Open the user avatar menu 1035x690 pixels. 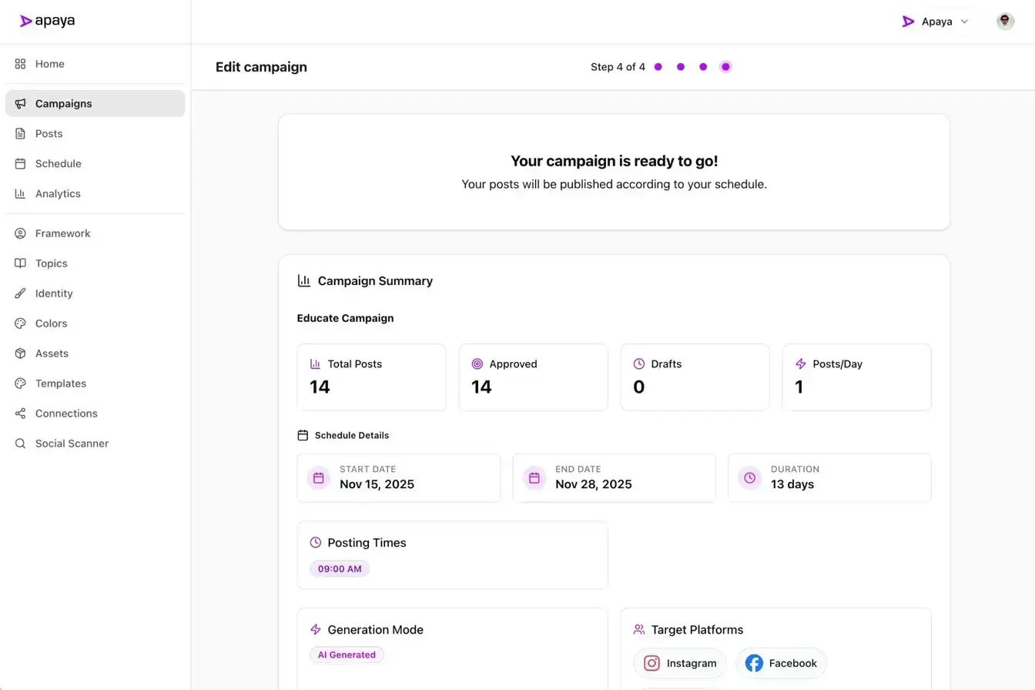point(1005,22)
